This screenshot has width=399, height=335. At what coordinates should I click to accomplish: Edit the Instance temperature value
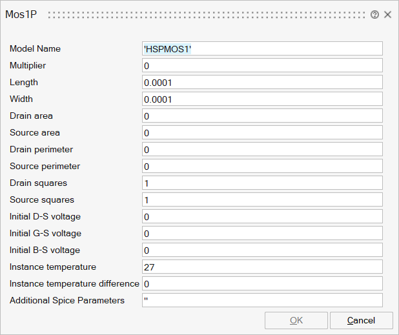click(262, 267)
